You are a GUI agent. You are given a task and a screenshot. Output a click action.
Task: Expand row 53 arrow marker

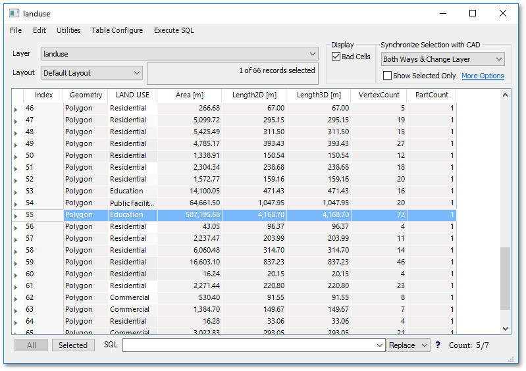(x=16, y=192)
